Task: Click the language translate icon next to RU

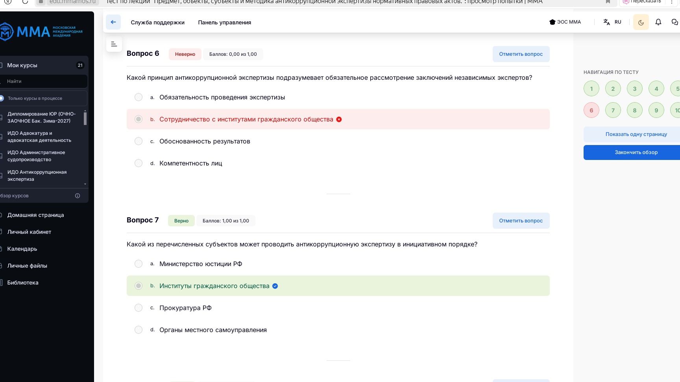Action: (606, 22)
